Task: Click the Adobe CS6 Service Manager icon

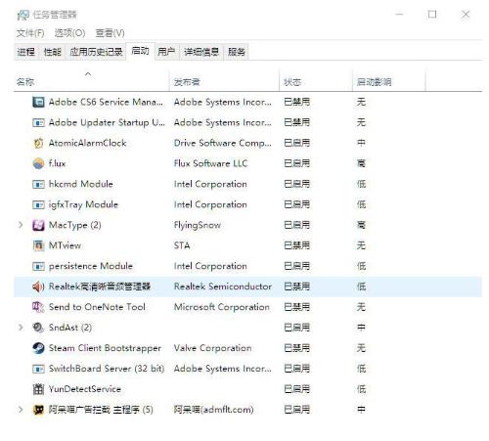Action: pyautogui.click(x=38, y=102)
